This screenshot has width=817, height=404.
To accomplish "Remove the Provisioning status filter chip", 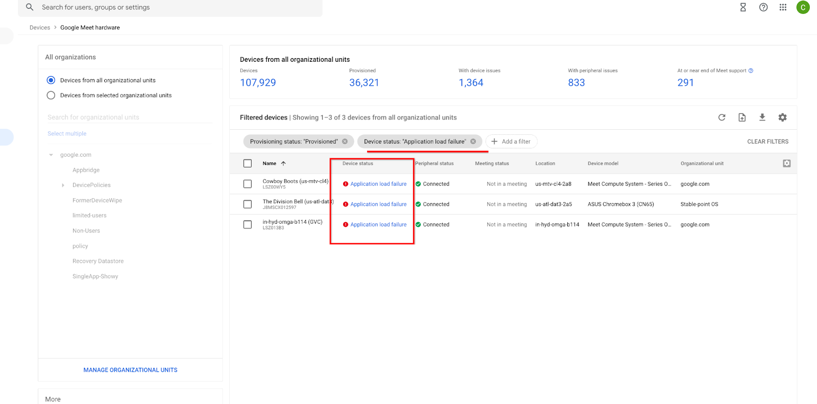I will coord(345,141).
